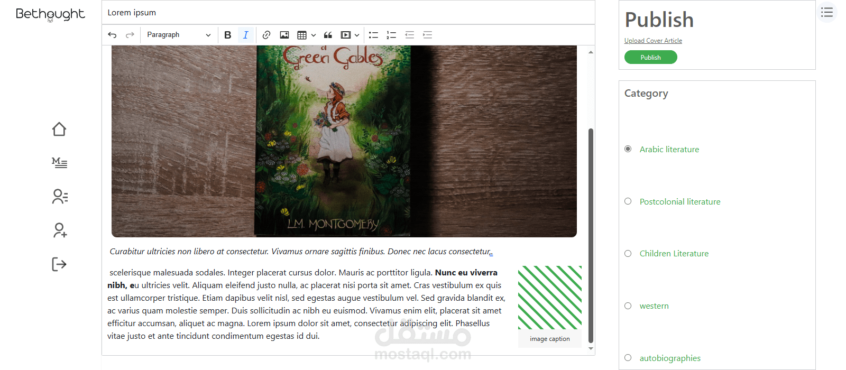Click the Bethought logo
Screen dimensions: 846x370
(x=50, y=14)
